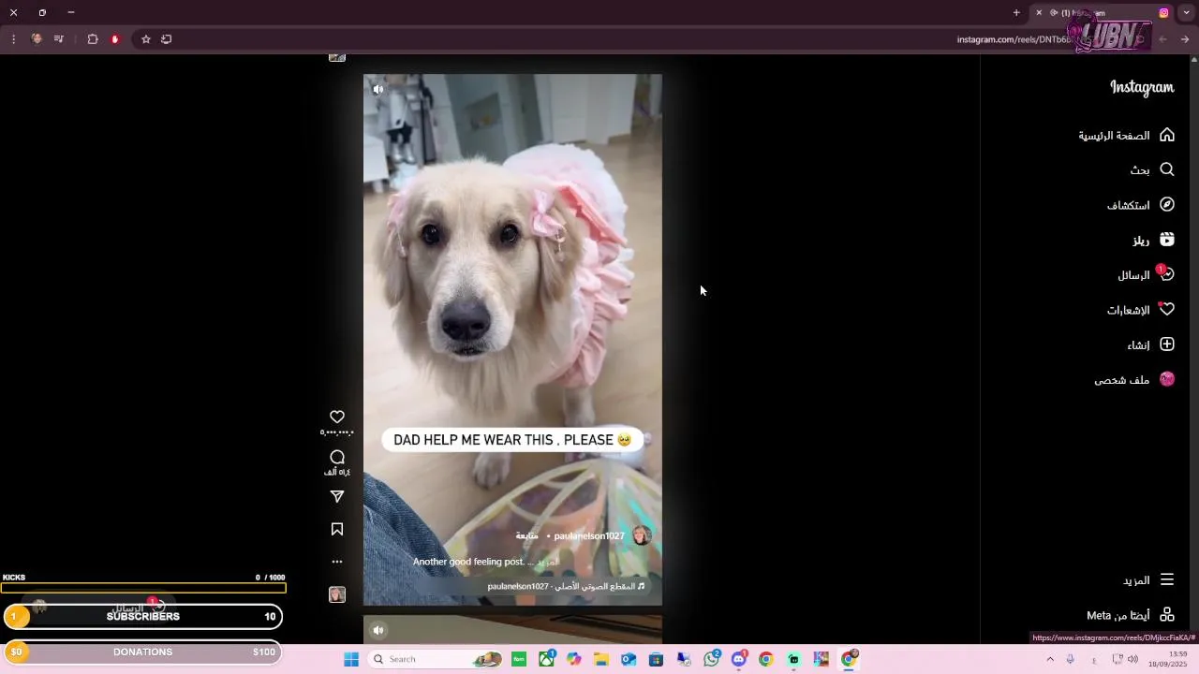Screen dimensions: 1199x674
Task: Open WhatsApp from taskbar
Action: 712,659
